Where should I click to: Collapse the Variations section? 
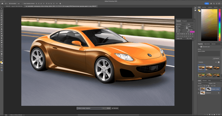click(199, 62)
